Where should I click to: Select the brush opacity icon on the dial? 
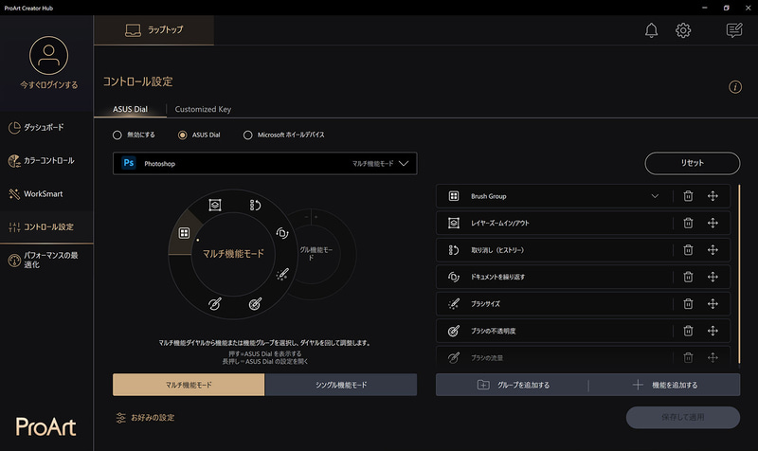255,303
